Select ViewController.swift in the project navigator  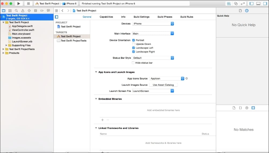(x=23, y=30)
